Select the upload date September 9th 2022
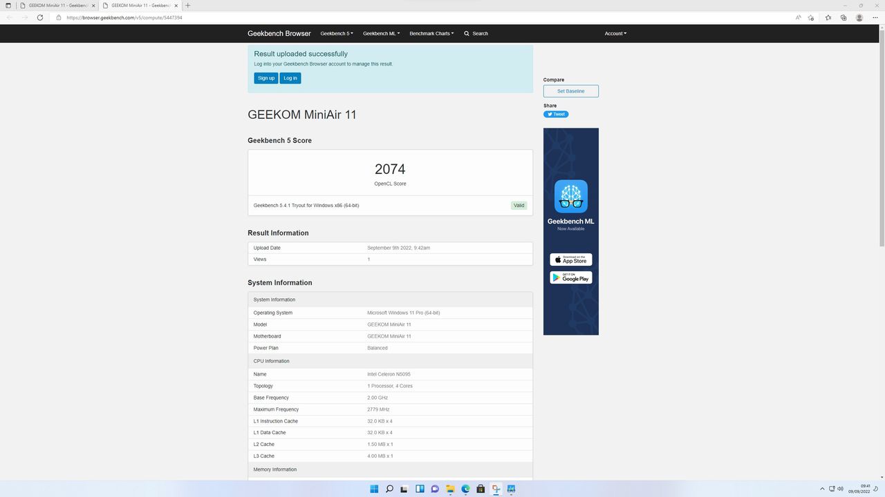Screen dimensions: 885x497 click(x=399, y=248)
